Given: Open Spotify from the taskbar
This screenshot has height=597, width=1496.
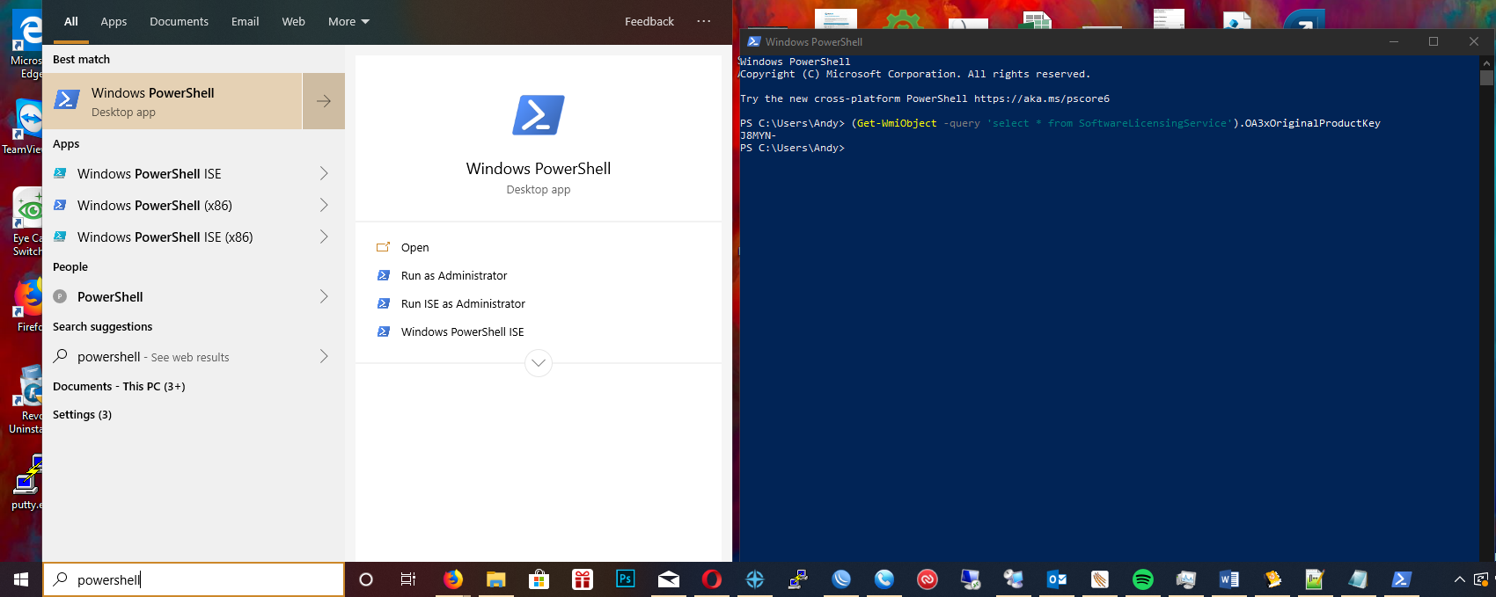Looking at the screenshot, I should pyautogui.click(x=1143, y=579).
